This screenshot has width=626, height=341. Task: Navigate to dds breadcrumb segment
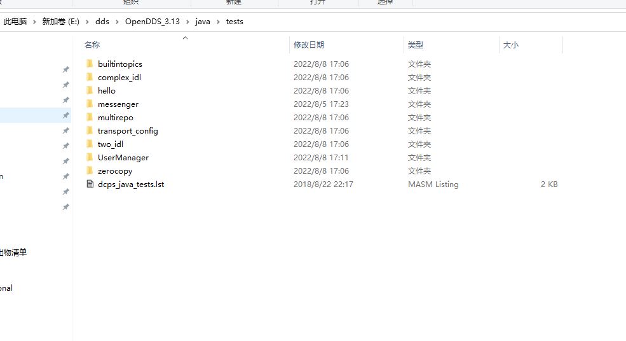tap(102, 22)
